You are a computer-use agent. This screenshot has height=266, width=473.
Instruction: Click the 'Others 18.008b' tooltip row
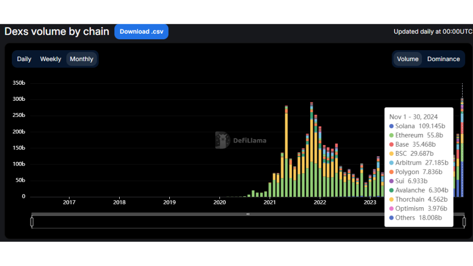415,218
